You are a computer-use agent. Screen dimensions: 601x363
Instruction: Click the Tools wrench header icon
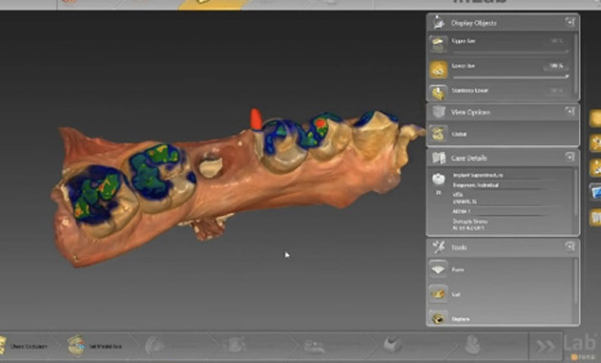[x=439, y=246]
